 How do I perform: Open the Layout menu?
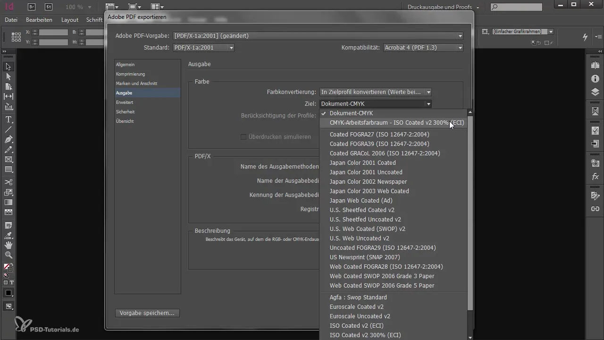click(70, 20)
